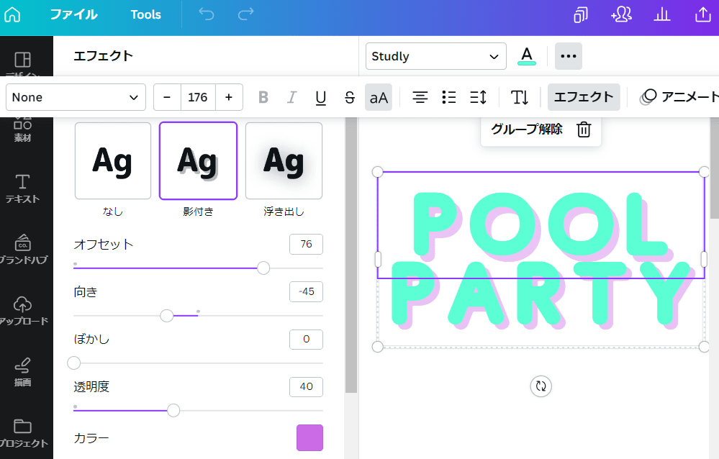This screenshot has width=719, height=459.
Task: Click the Redo arrow icon
Action: [x=246, y=14]
